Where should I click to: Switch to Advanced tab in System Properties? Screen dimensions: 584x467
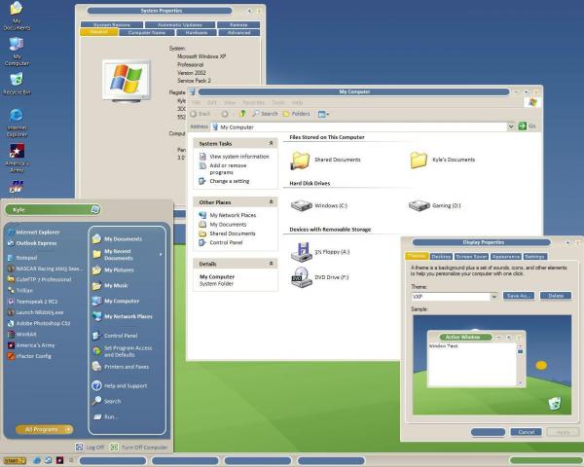[x=239, y=33]
